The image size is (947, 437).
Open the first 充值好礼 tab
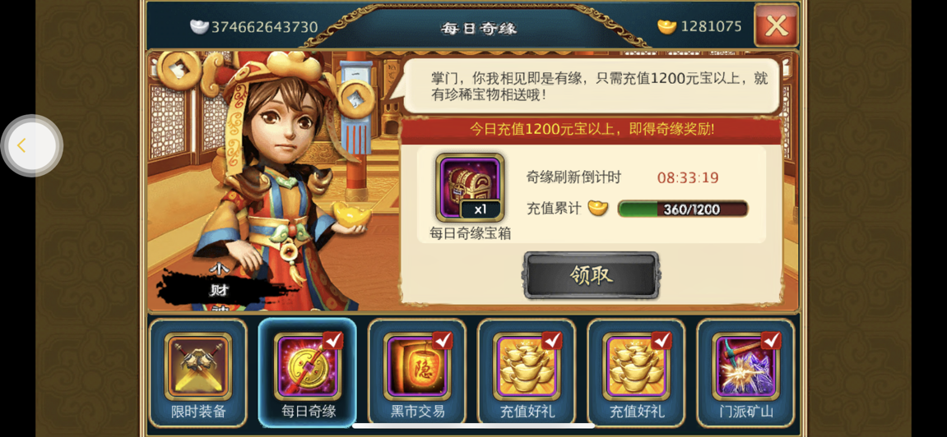(527, 372)
